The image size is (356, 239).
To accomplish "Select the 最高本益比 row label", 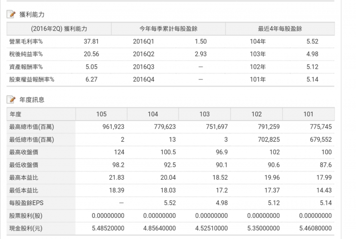I will coord(24,178).
